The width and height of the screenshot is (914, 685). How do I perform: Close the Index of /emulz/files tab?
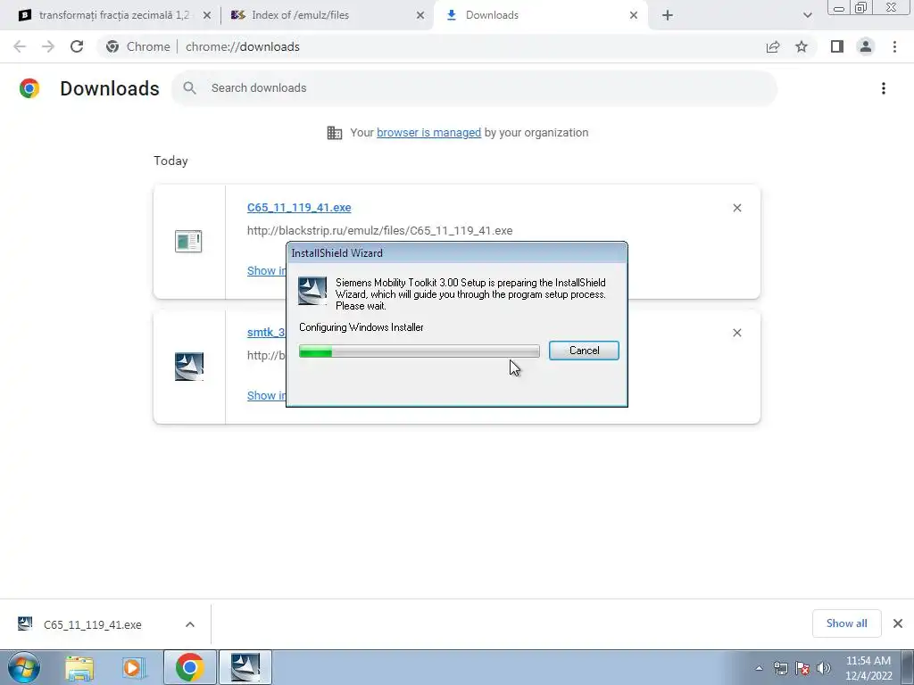pyautogui.click(x=420, y=16)
